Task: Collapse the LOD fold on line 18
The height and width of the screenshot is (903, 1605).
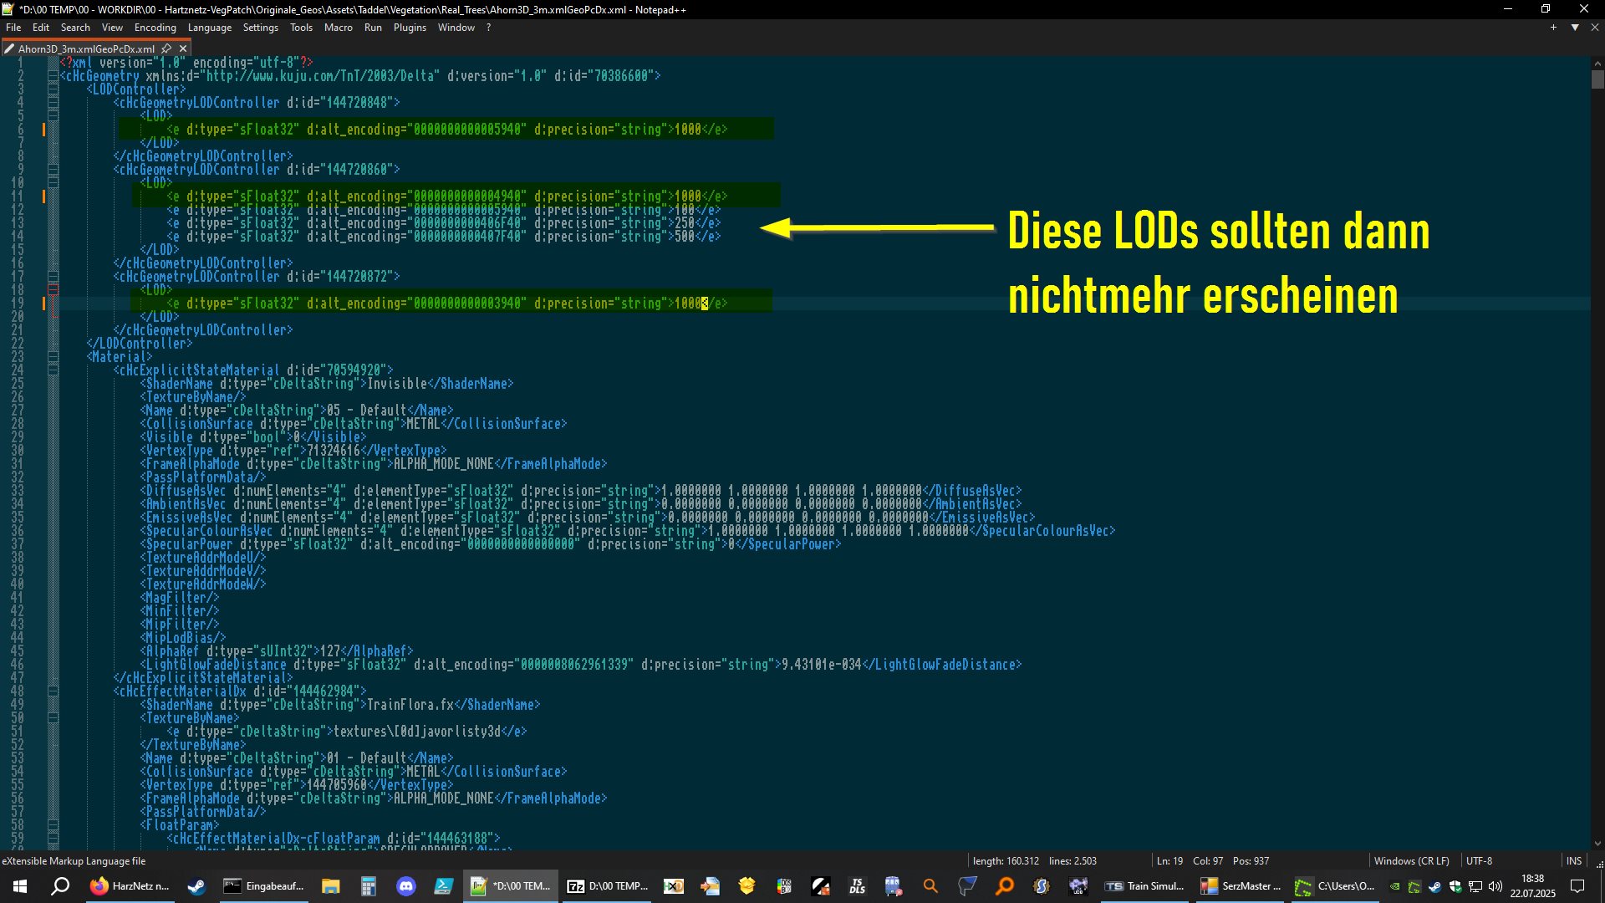Action: 53,290
